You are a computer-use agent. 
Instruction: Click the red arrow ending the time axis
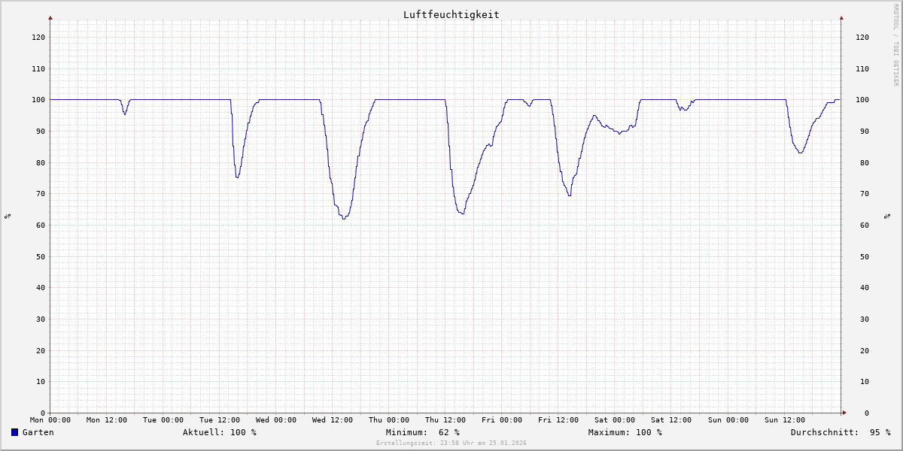844,413
